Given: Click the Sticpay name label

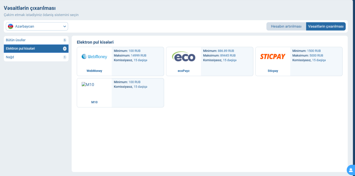Looking at the screenshot, I should [273, 71].
